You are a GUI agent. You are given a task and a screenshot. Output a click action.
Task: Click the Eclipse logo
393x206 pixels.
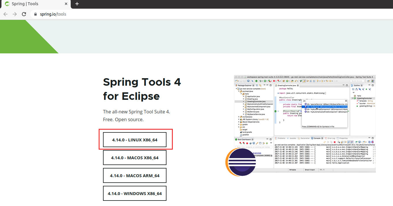coord(241,162)
